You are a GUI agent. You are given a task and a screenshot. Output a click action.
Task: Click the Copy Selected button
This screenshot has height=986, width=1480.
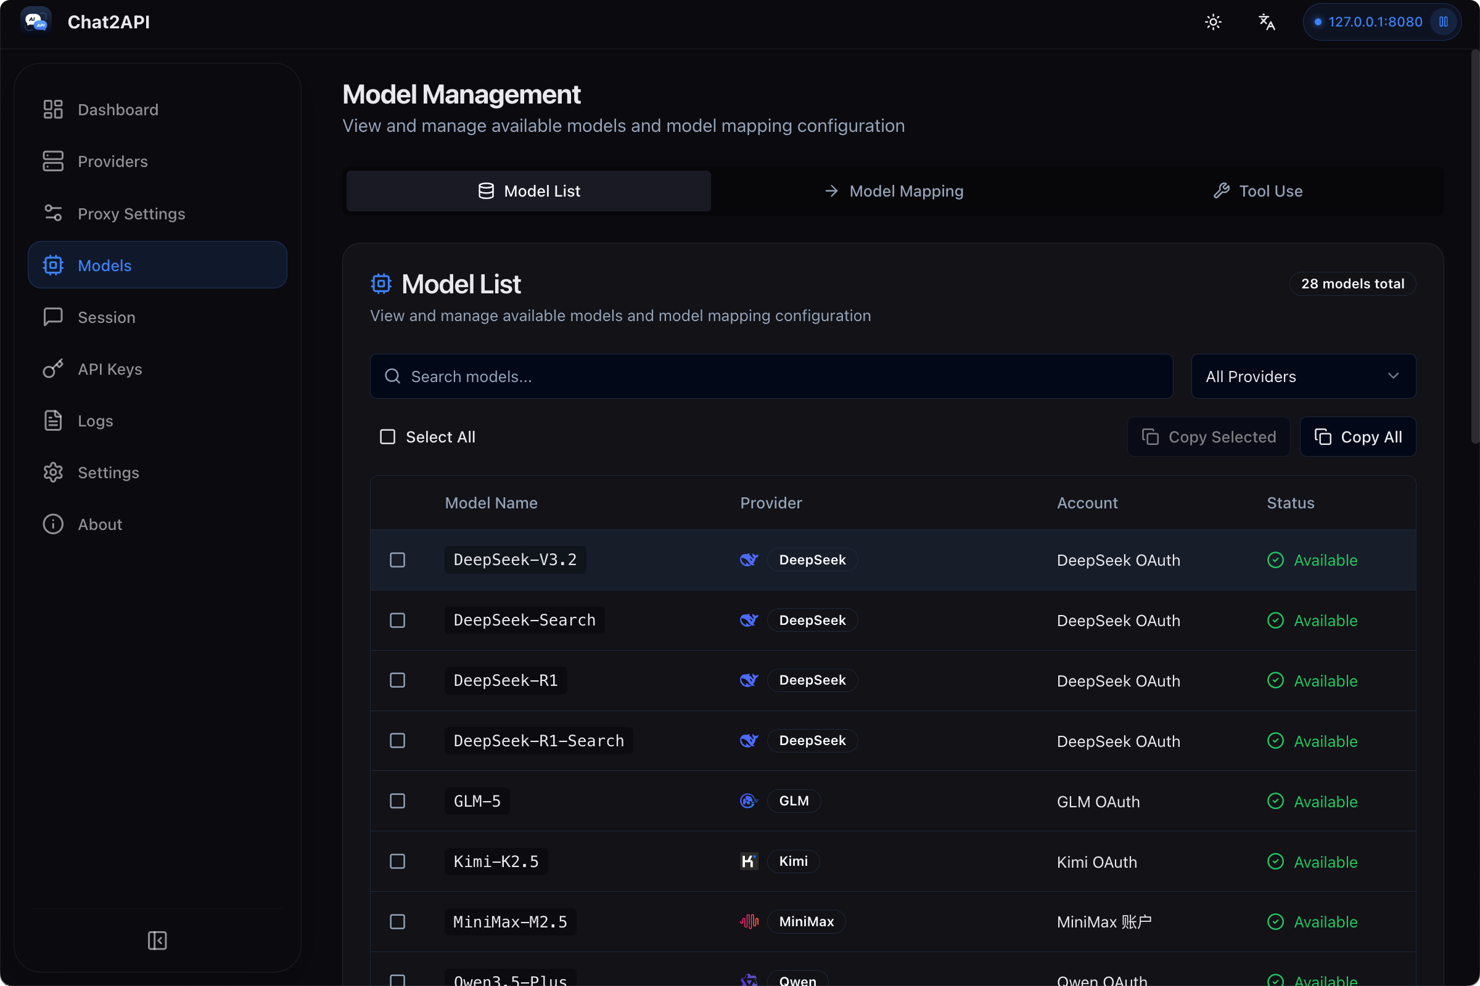[1209, 437]
